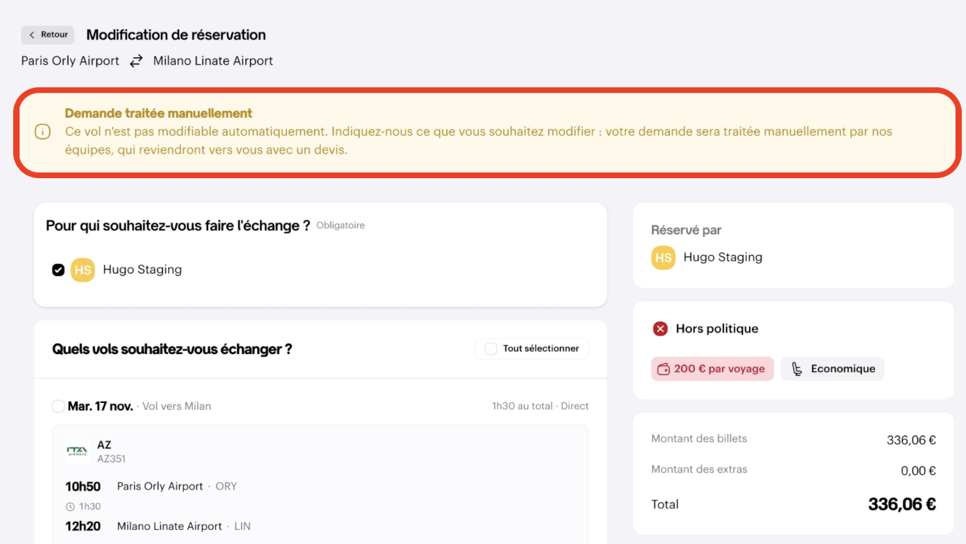The width and height of the screenshot is (966, 544).
Task: Click the Demande traitée manuellement banner title
Action: (x=159, y=113)
